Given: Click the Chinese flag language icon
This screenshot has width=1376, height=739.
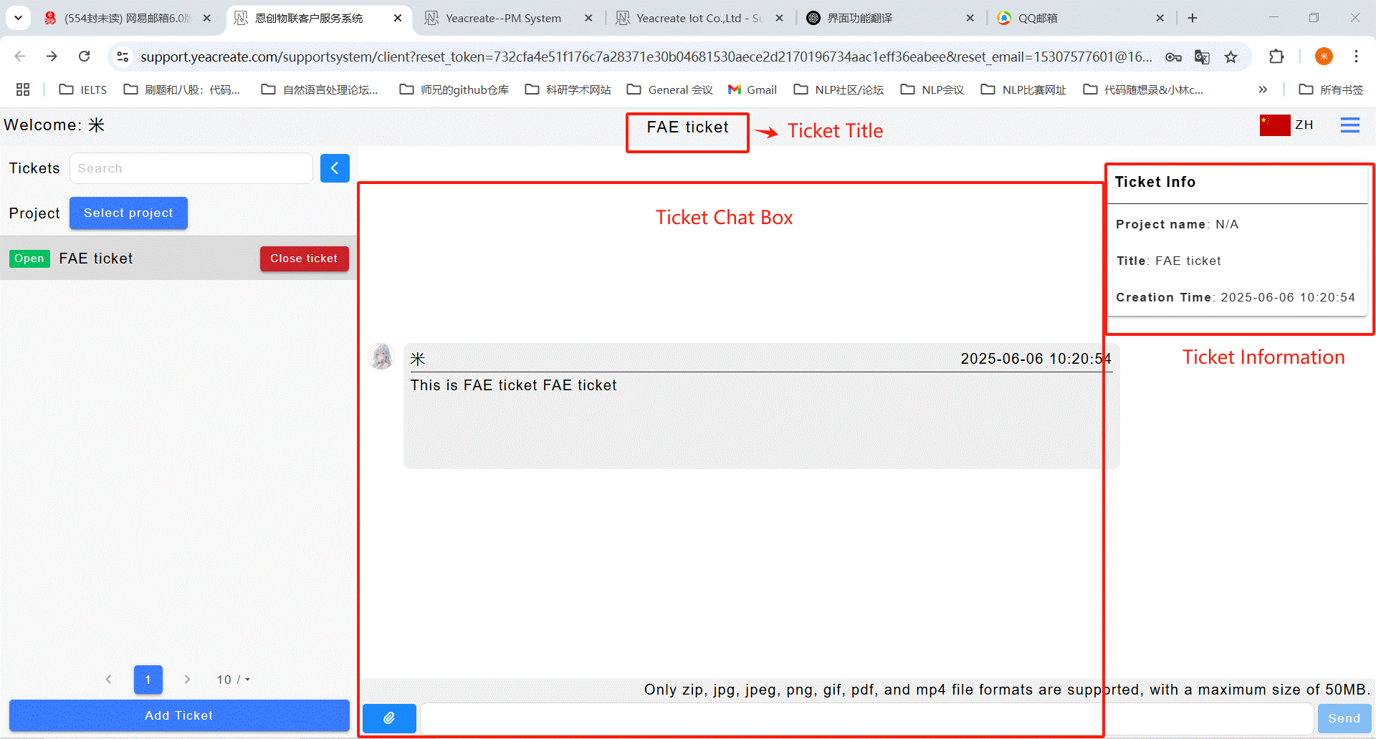Looking at the screenshot, I should click(x=1274, y=125).
